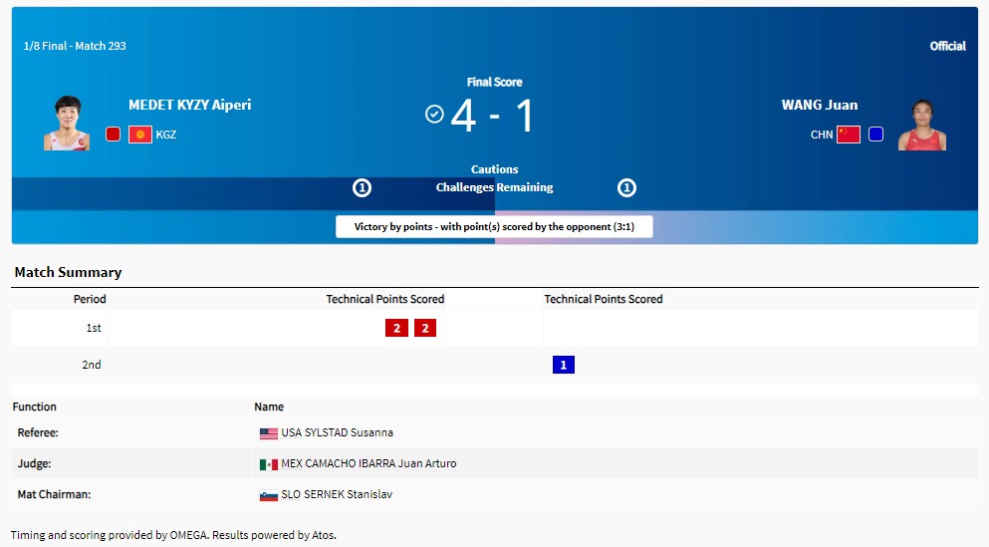
Task: Click the Official status label
Action: pos(947,46)
